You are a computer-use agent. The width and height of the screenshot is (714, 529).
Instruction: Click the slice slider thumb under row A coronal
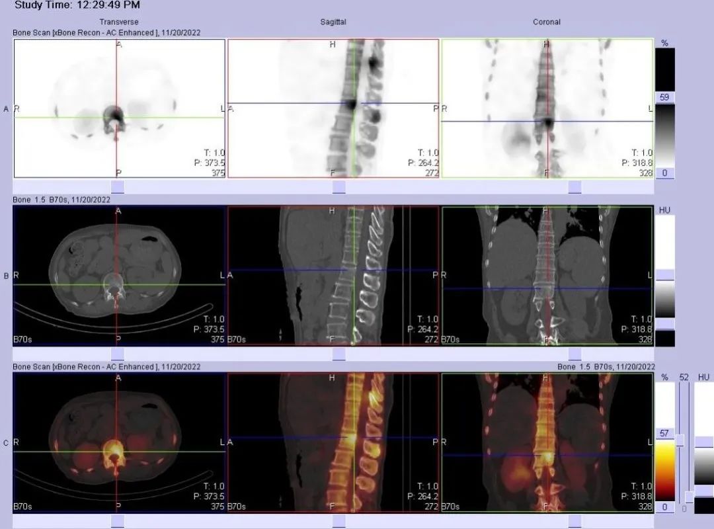point(575,187)
